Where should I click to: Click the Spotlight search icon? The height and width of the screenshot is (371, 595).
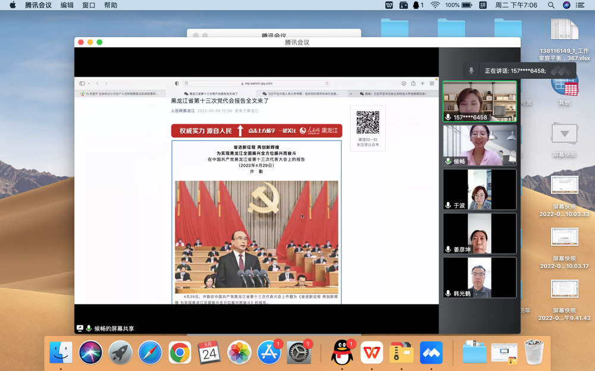(x=551, y=5)
